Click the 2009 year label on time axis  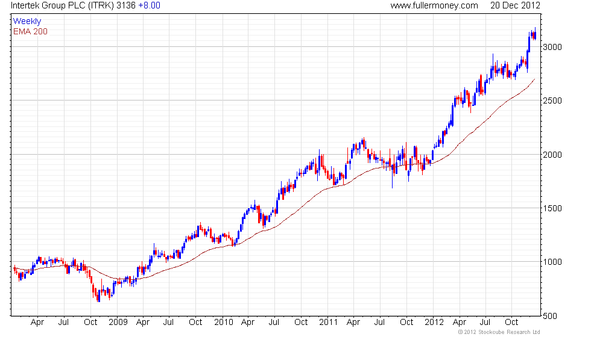[118, 323]
